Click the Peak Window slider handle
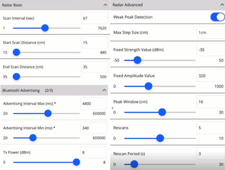This screenshot has height=170, width=225. pyautogui.click(x=162, y=112)
